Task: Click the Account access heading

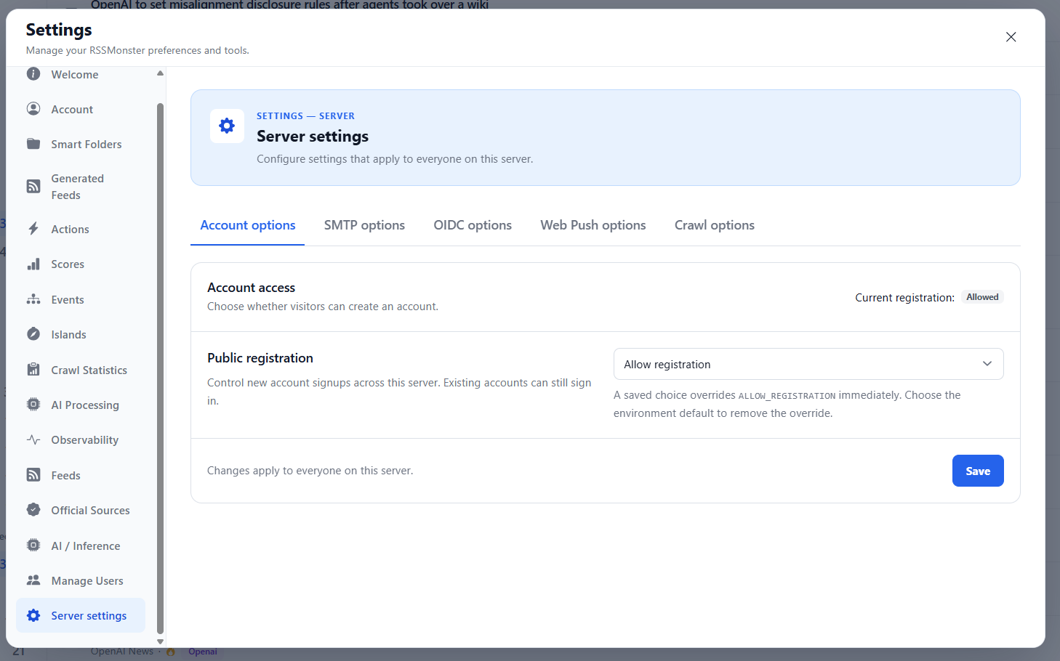Action: tap(251, 288)
